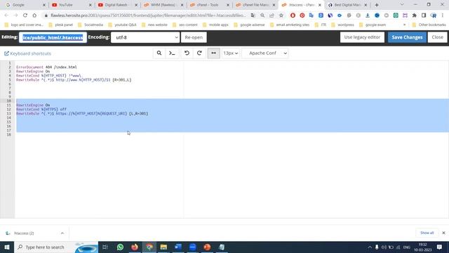Switch to the Digital Rakesh tab
Image resolution: width=449 pixels, height=253 pixels.
point(116,5)
